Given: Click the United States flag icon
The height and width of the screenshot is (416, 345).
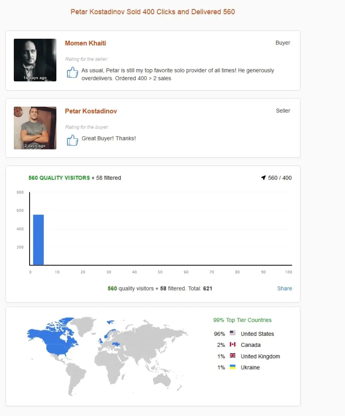Looking at the screenshot, I should click(x=233, y=333).
